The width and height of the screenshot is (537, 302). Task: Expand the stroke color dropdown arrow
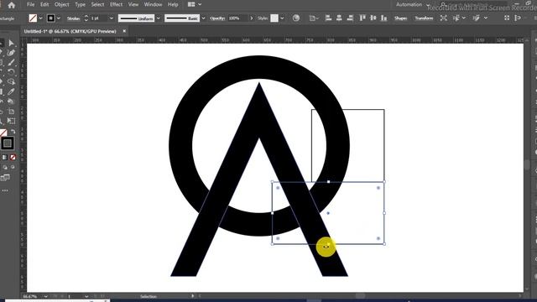59,18
